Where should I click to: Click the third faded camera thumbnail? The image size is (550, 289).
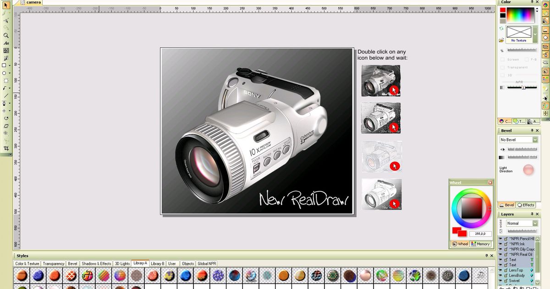382,156
